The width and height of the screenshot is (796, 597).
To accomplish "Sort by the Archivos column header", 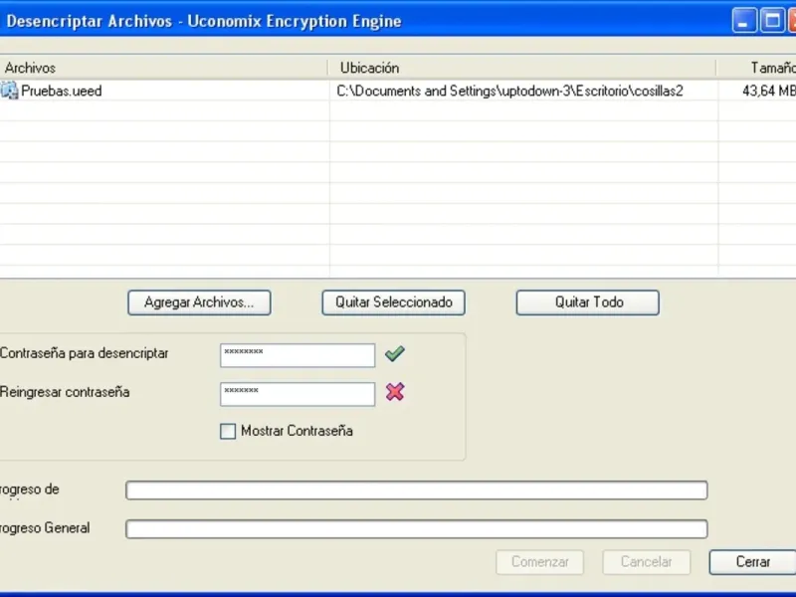I will tap(163, 68).
